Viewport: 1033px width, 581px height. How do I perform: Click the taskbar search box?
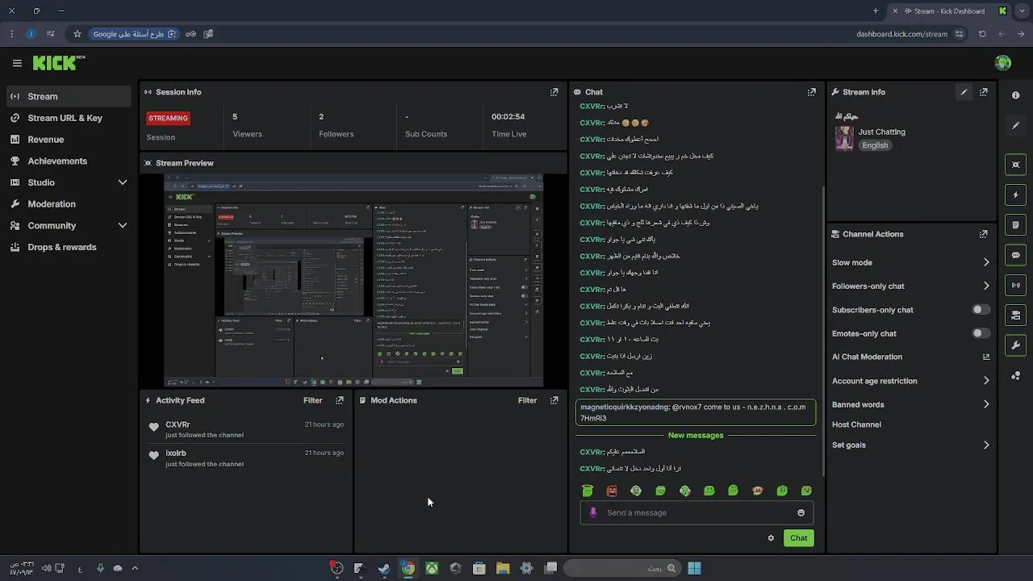click(621, 568)
